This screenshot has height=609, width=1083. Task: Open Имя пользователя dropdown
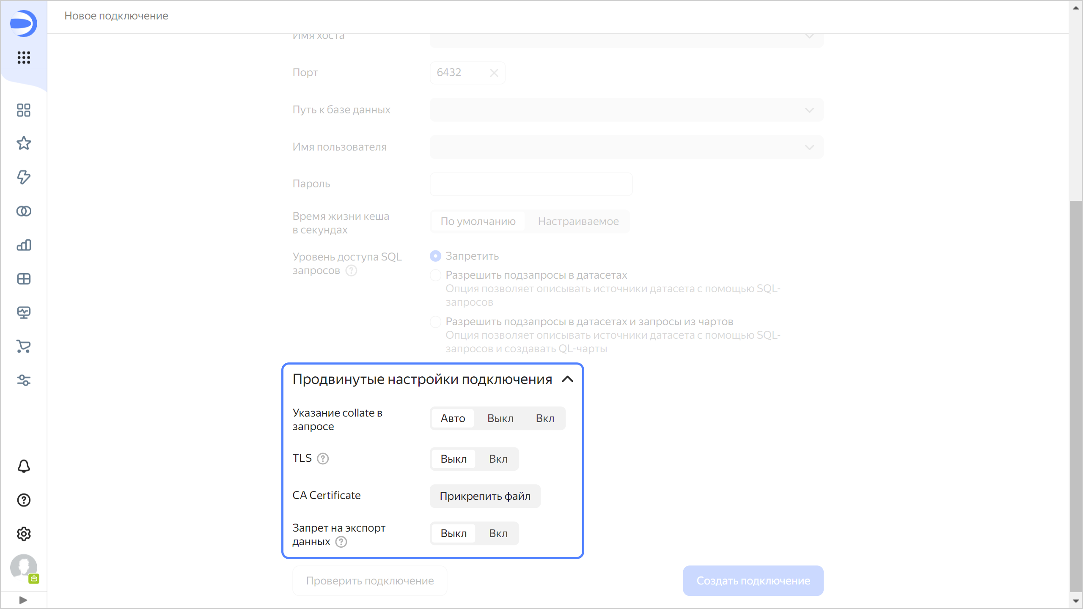[x=626, y=147]
